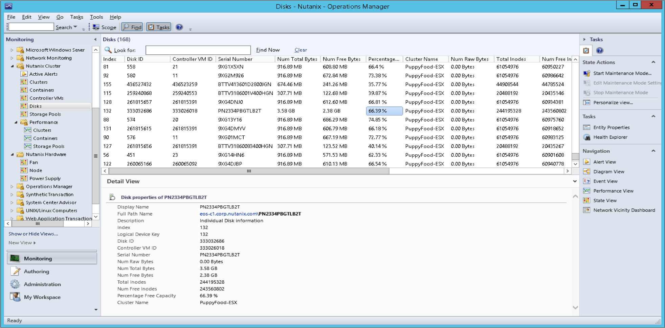This screenshot has width=665, height=328.
Task: Collapse the Monitoring navigation pane
Action: pyautogui.click(x=95, y=40)
